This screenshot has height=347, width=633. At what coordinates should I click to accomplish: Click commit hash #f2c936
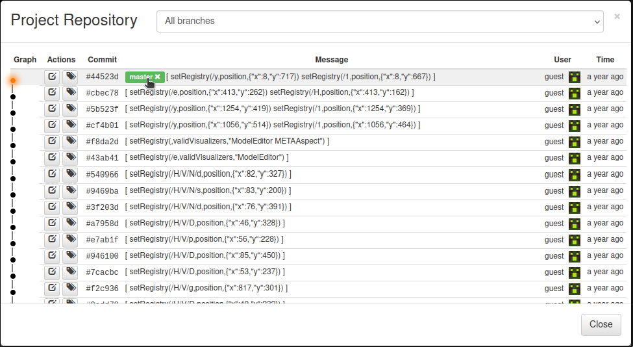tap(103, 289)
